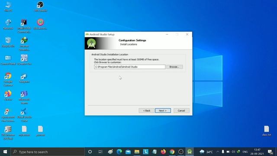277x156 pixels.
Task: Open the Mail app from the taskbar
Action: click(128, 152)
